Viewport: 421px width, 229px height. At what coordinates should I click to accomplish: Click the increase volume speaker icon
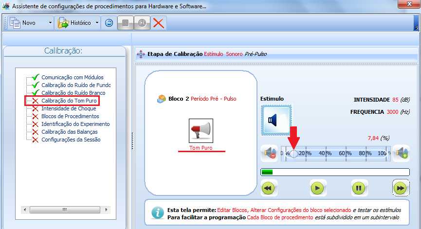tap(402, 153)
